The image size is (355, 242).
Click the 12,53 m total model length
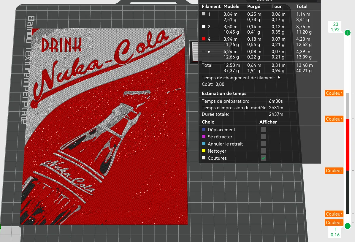(232, 65)
